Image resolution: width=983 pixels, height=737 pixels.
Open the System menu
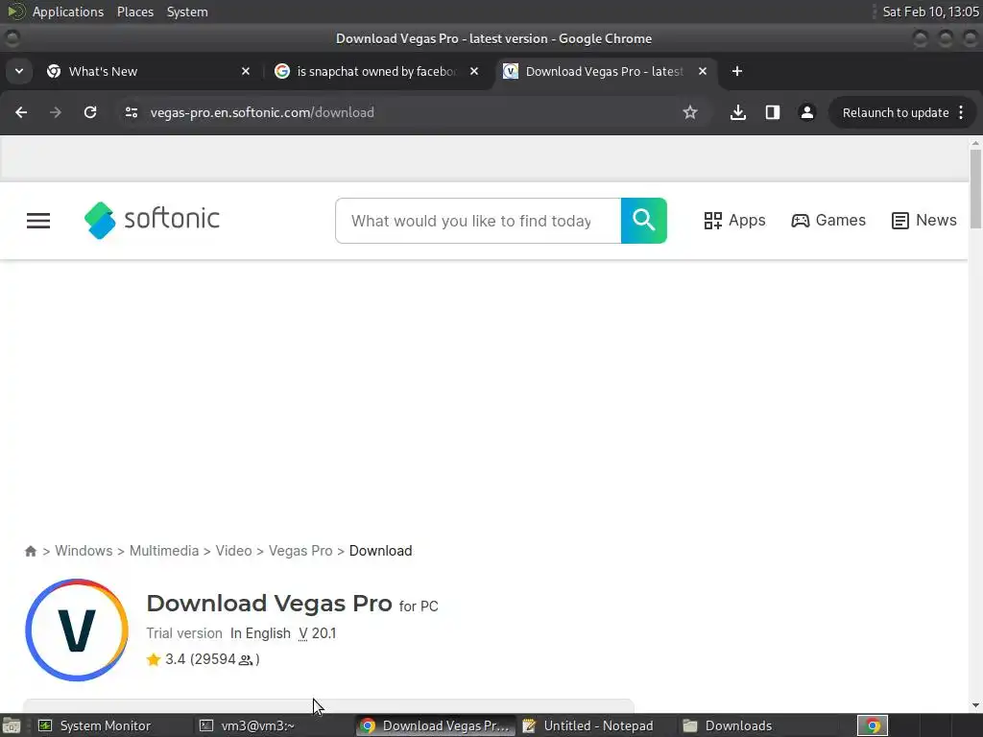pyautogui.click(x=187, y=12)
